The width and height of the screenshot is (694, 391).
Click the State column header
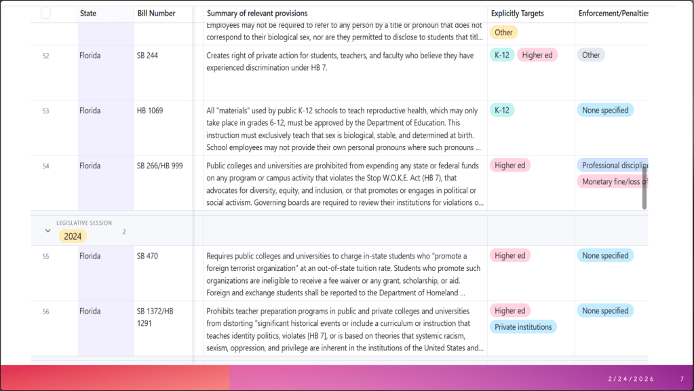point(88,14)
